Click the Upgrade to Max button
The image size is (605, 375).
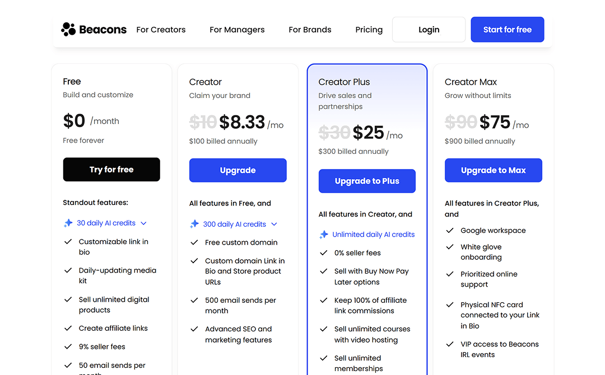point(493,170)
